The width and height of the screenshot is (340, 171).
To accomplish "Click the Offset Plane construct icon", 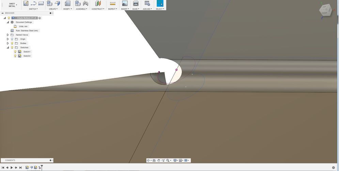I will [x=98, y=3].
